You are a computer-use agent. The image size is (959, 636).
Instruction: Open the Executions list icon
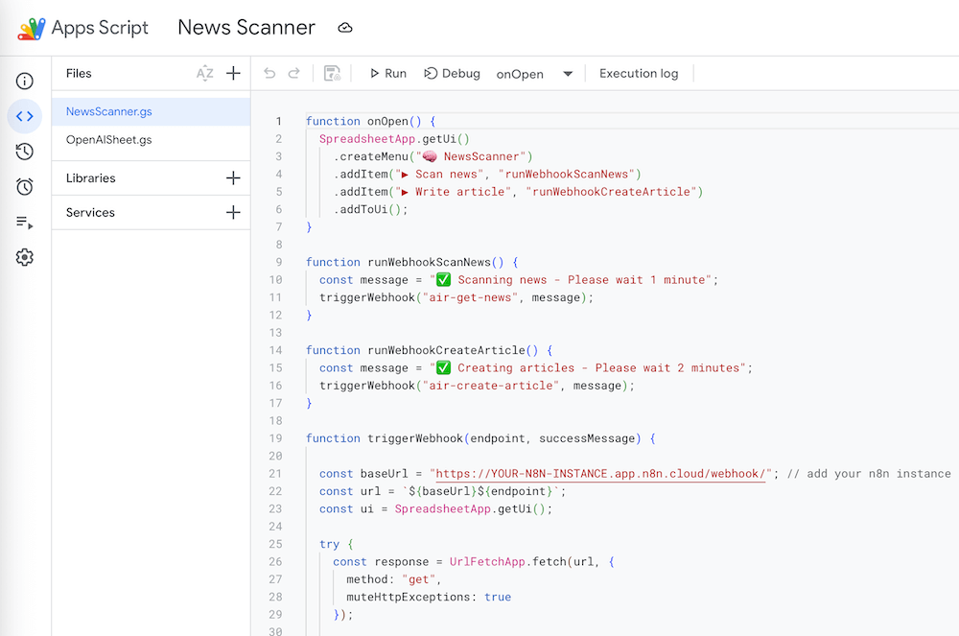25,223
